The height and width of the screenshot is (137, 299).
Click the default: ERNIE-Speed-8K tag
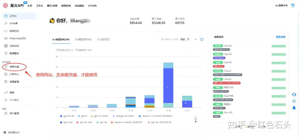(223, 100)
